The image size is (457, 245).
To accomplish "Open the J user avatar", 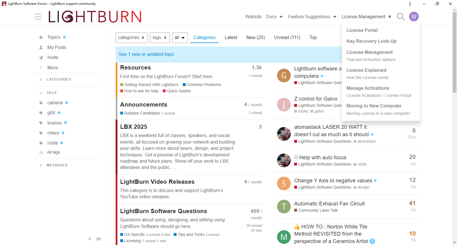I will 284,105.
